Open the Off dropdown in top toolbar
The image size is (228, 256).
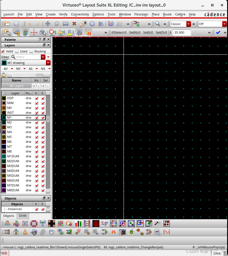225,24
